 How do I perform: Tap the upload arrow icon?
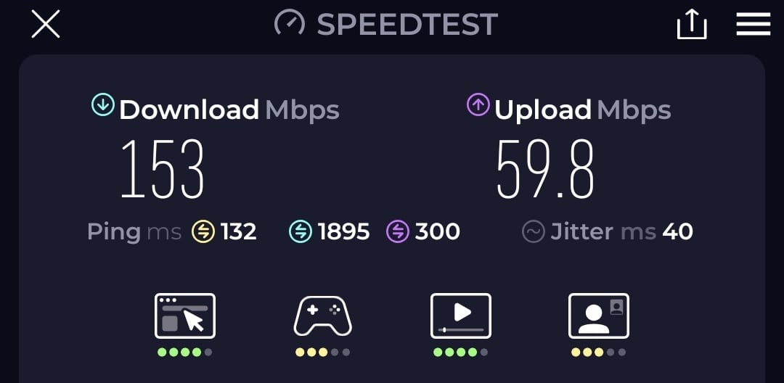click(x=478, y=105)
